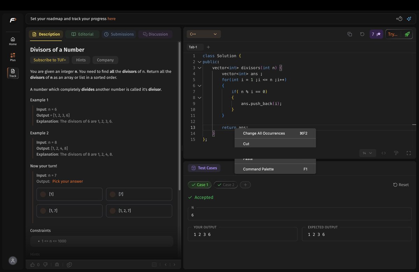419x272 pixels.
Task: Open Command Palette from context menu
Action: 275,169
